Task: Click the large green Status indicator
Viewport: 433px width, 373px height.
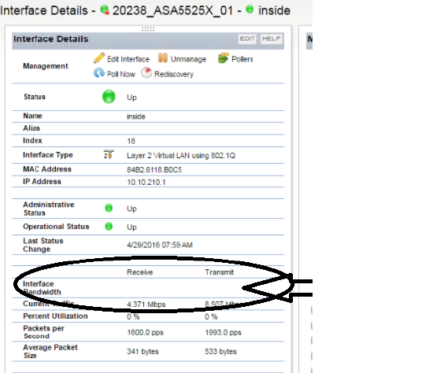Action: tap(109, 97)
